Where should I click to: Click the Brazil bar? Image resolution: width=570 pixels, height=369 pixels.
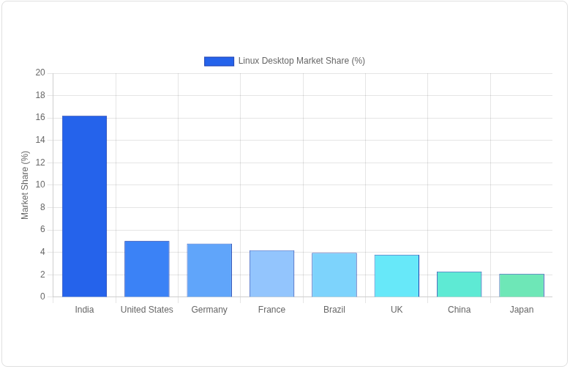tap(334, 275)
